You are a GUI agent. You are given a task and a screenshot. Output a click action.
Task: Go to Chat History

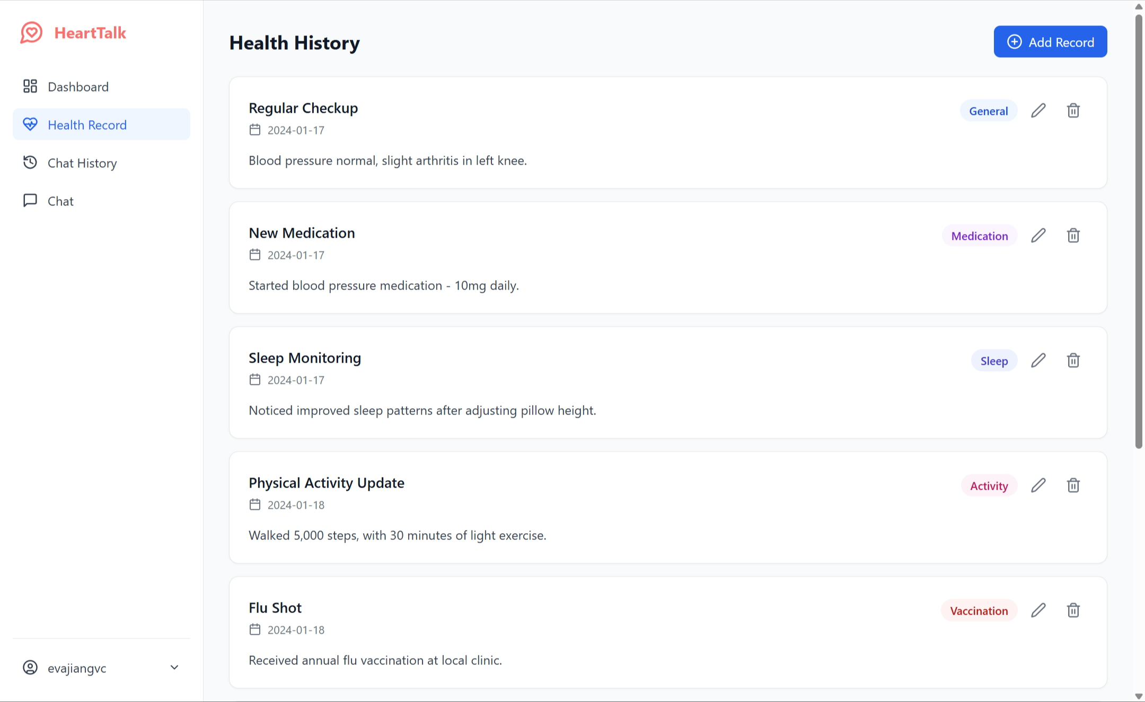click(x=82, y=163)
